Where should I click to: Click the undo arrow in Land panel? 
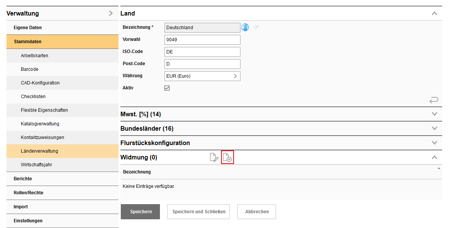(434, 100)
